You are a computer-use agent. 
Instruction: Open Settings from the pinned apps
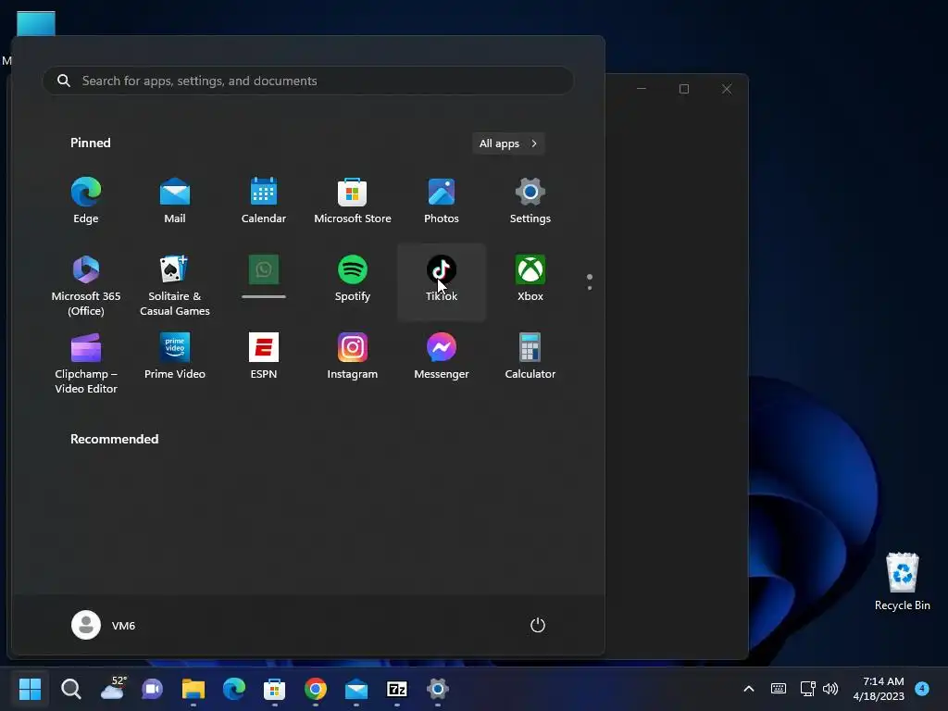(530, 201)
